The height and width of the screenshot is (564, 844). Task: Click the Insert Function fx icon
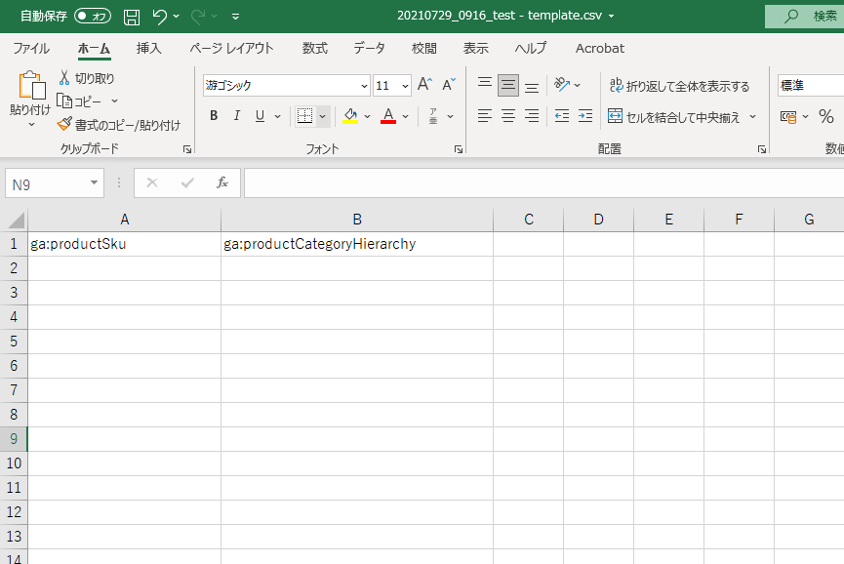click(221, 183)
